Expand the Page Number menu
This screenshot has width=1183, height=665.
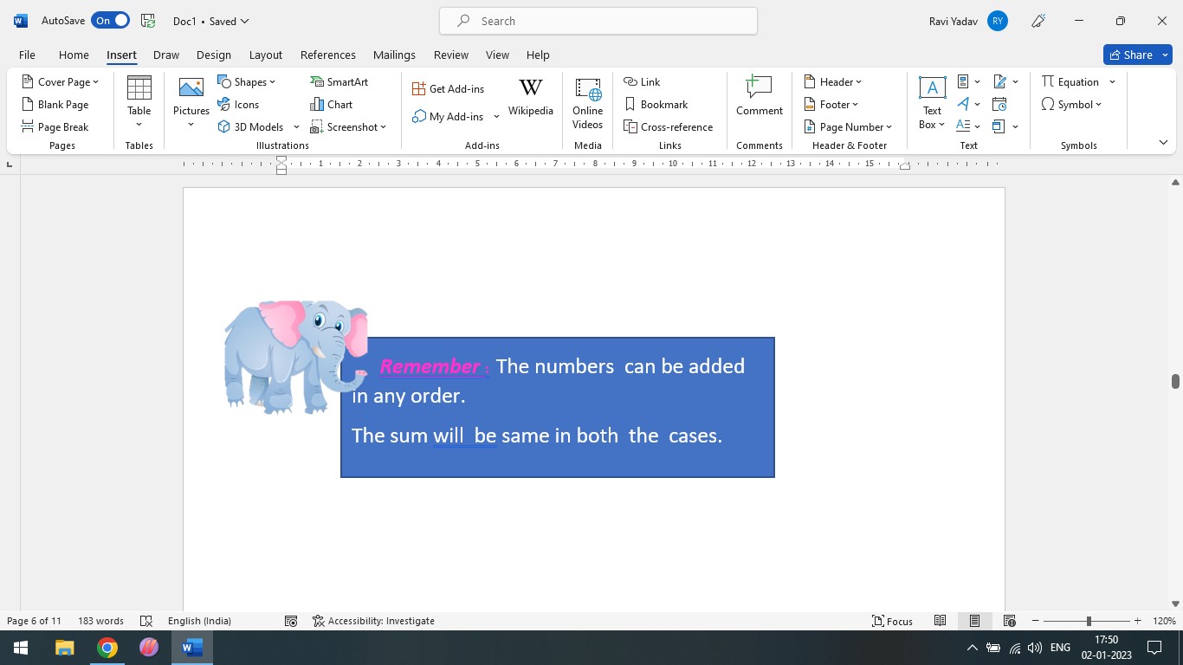tap(848, 126)
